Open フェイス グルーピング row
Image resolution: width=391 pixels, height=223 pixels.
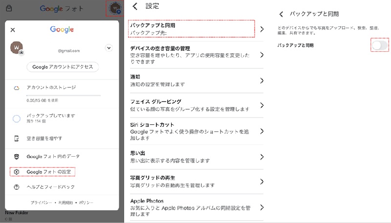tap(196, 105)
